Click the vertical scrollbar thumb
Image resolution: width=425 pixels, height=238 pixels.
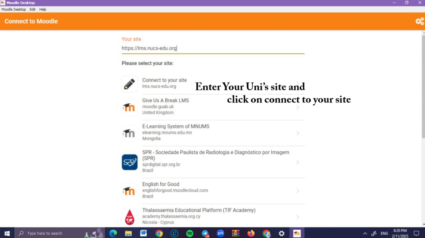click(x=423, y=87)
